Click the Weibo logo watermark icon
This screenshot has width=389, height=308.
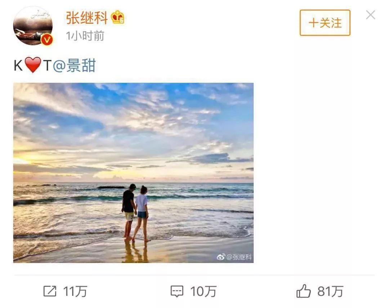[221, 257]
